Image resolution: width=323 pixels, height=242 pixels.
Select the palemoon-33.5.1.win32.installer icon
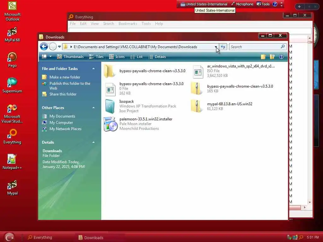click(x=110, y=124)
